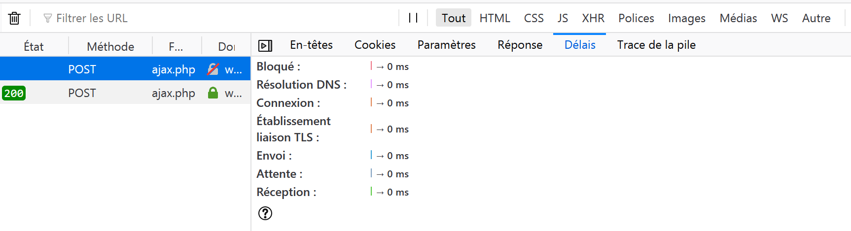The height and width of the screenshot is (231, 851).
Task: Open the Trace de la pile tab
Action: pyautogui.click(x=656, y=45)
